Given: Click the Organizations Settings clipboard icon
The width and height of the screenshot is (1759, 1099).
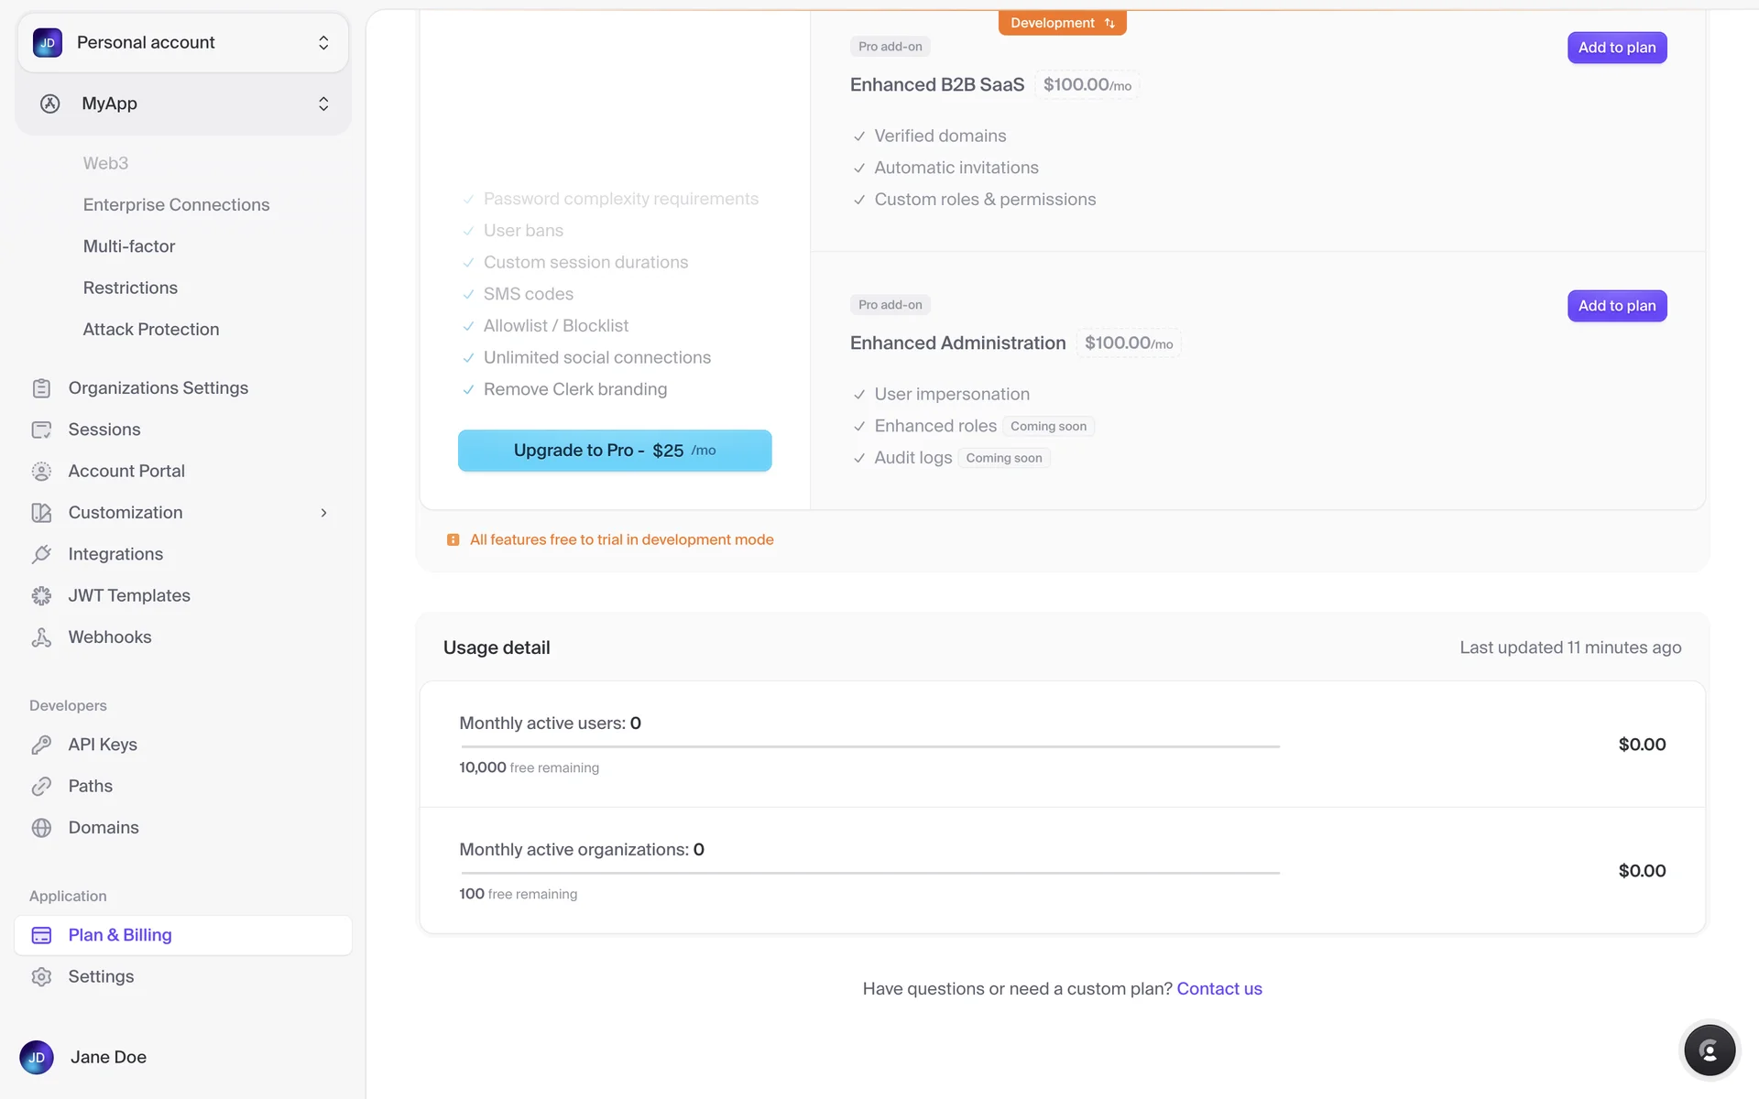Looking at the screenshot, I should [x=41, y=388].
